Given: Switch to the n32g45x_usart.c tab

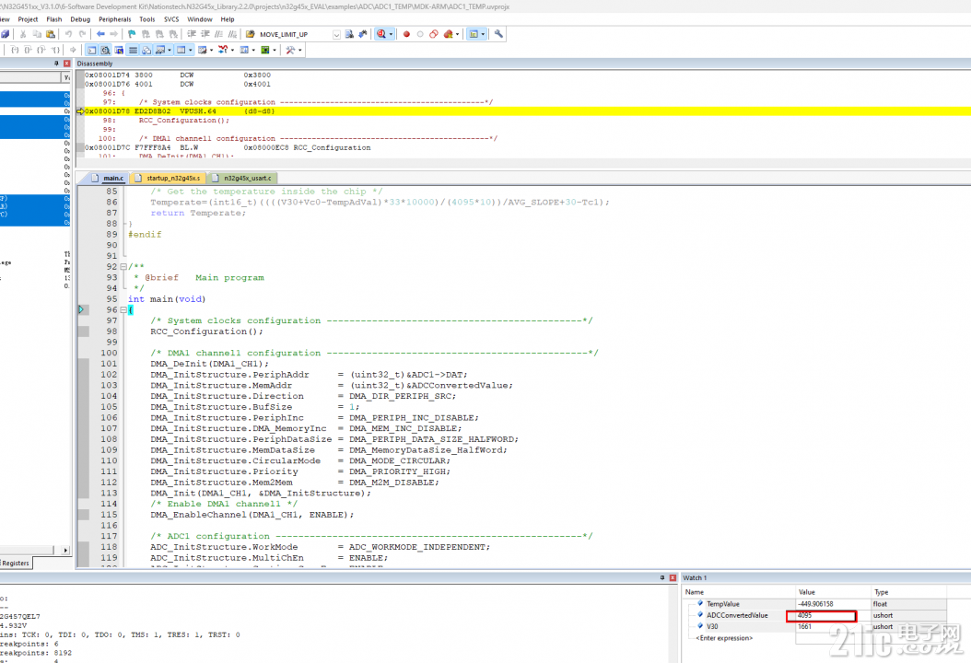Looking at the screenshot, I should [x=242, y=179].
